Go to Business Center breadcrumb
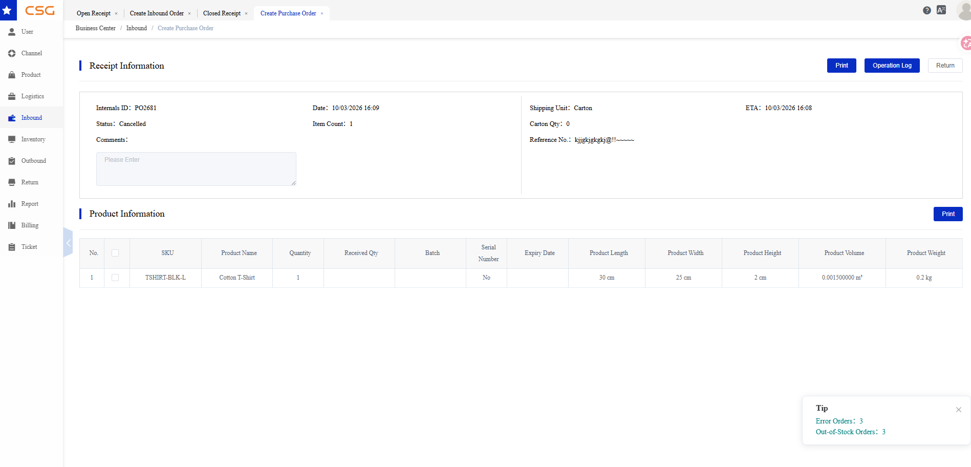 (x=96, y=28)
